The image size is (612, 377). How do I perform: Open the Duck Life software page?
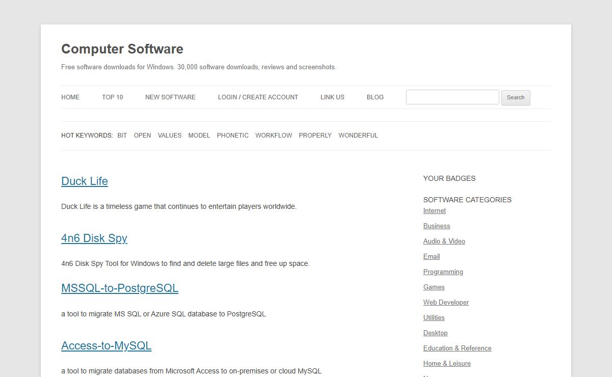pyautogui.click(x=85, y=181)
